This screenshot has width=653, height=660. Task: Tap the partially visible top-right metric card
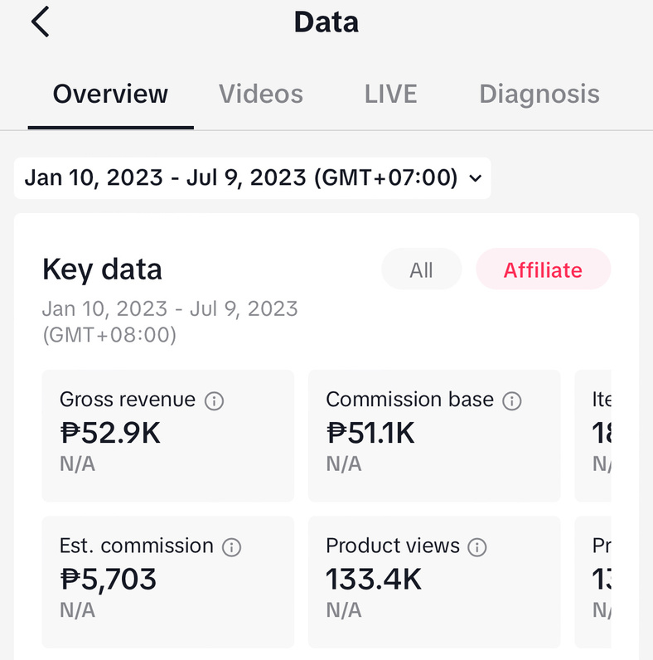pos(594,436)
